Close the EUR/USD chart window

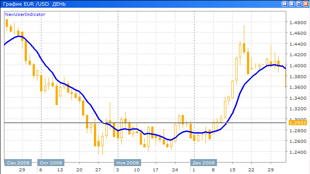pyautogui.click(x=306, y=4)
